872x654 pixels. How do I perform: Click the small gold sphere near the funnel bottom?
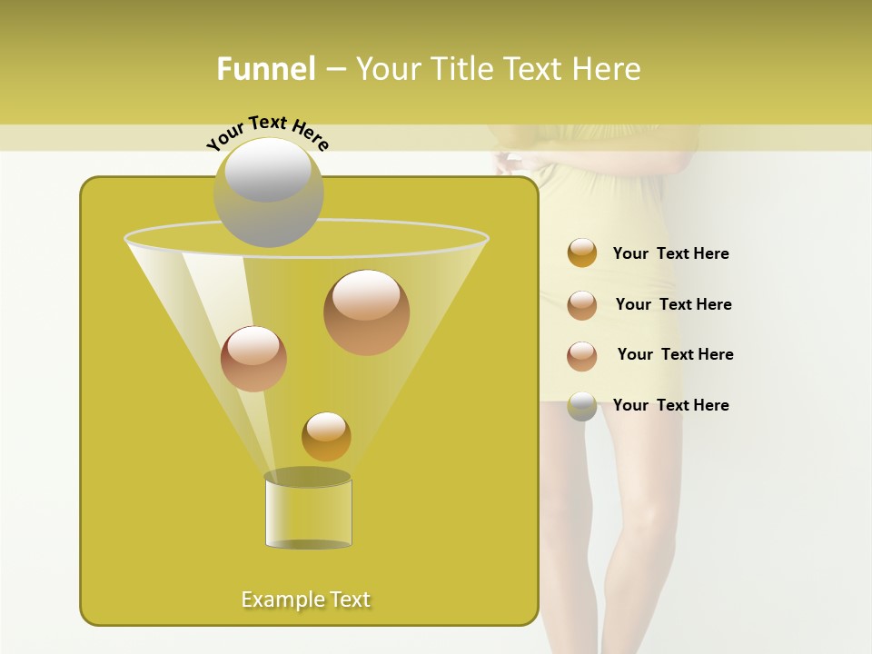click(x=326, y=437)
